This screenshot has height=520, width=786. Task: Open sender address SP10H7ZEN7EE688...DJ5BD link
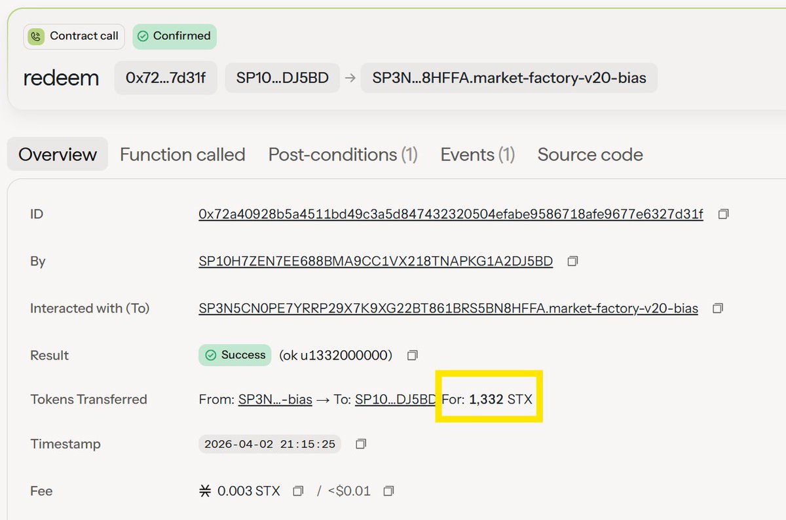(x=375, y=261)
